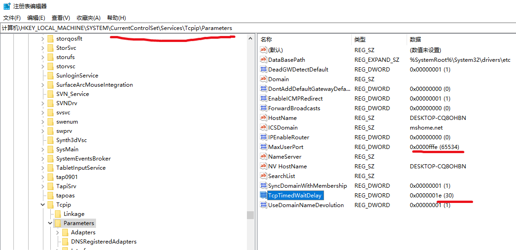Click the 0x0000fffe (65534) data cell
This screenshot has height=250, width=516.
click(434, 147)
